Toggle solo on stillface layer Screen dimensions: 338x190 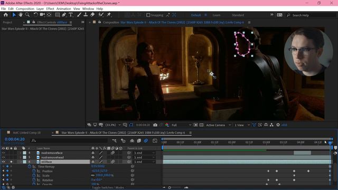click(11, 162)
